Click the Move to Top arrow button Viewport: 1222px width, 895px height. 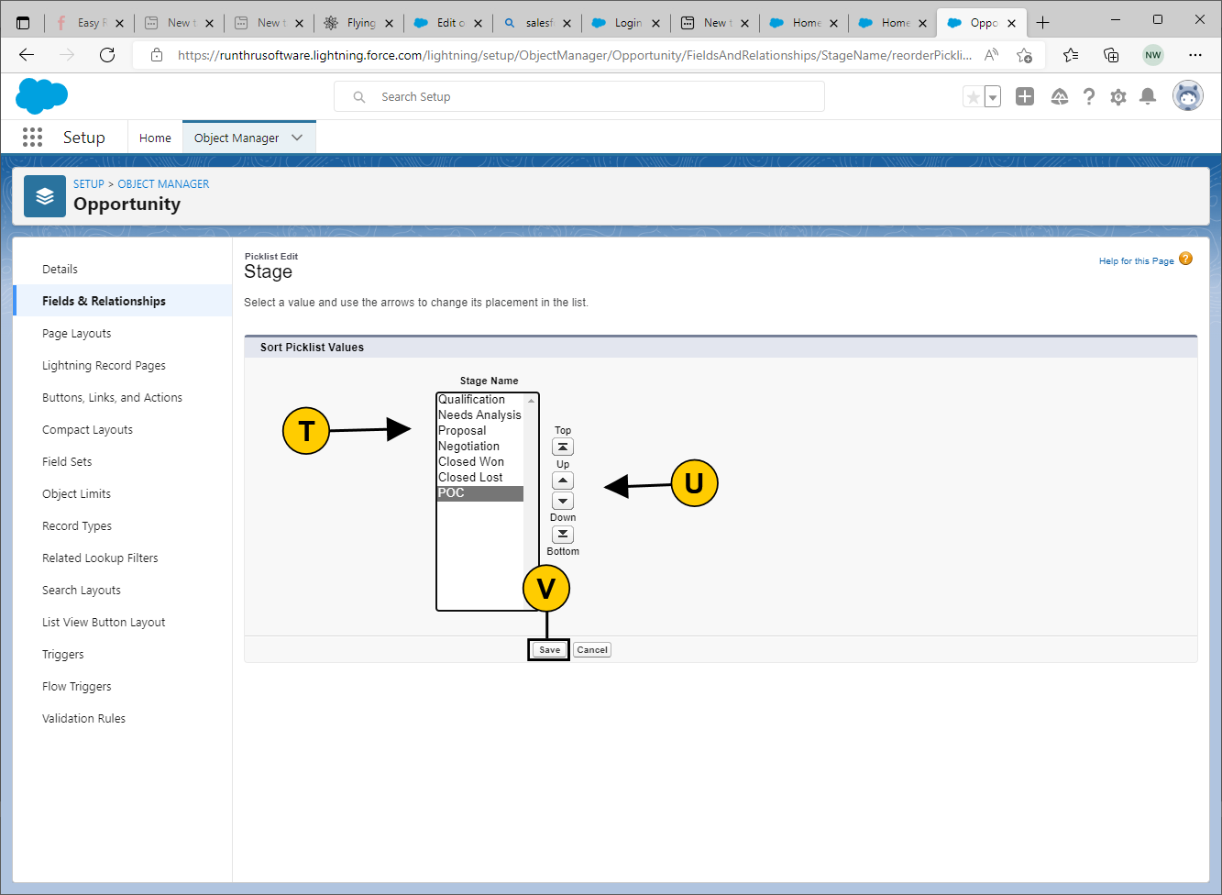click(563, 447)
